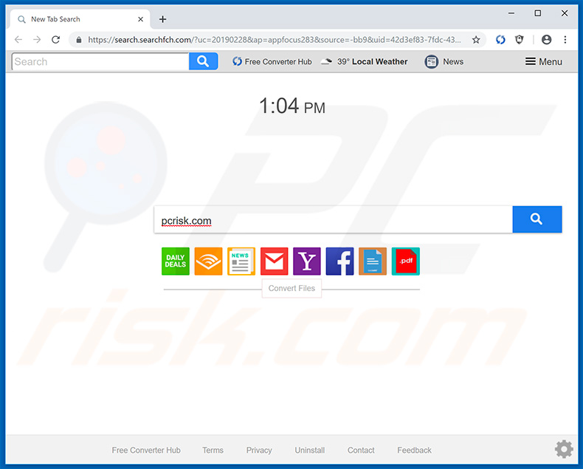Go forward to the next page
The image size is (583, 469).
pyautogui.click(x=37, y=39)
